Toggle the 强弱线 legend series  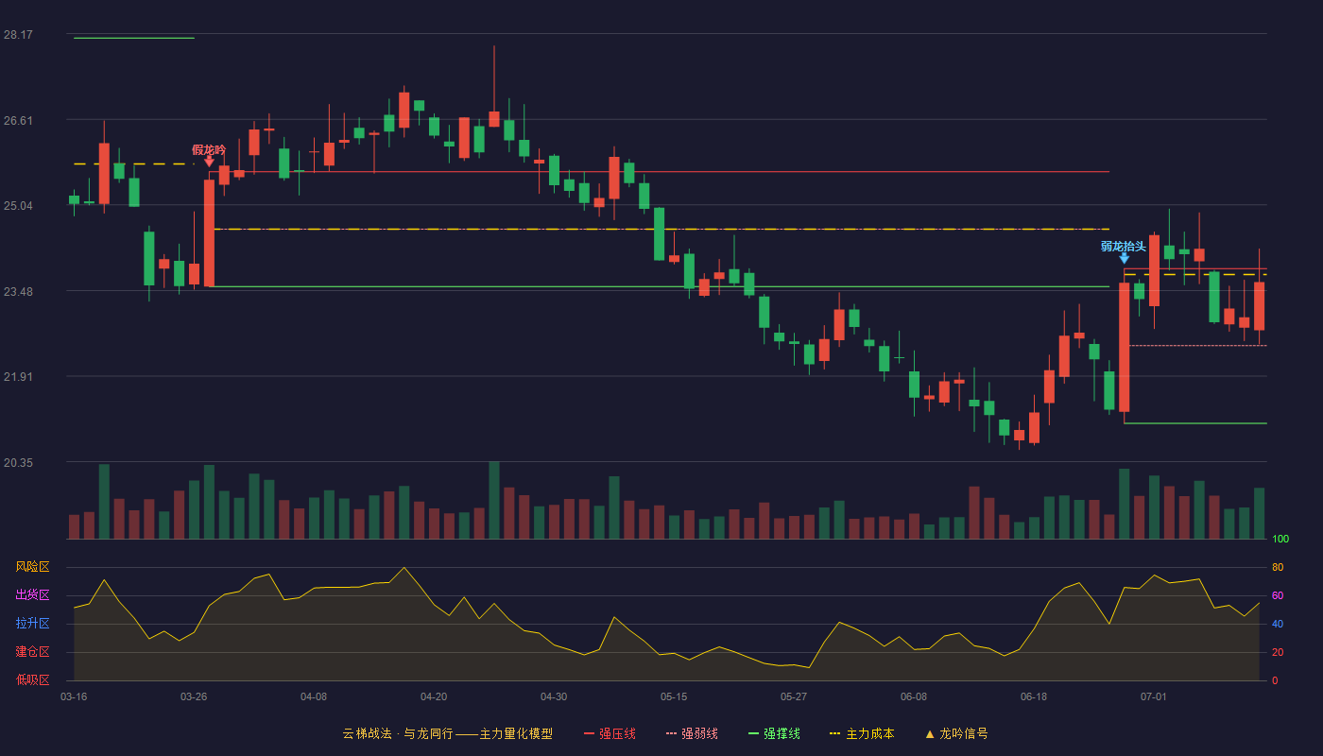[x=692, y=733]
